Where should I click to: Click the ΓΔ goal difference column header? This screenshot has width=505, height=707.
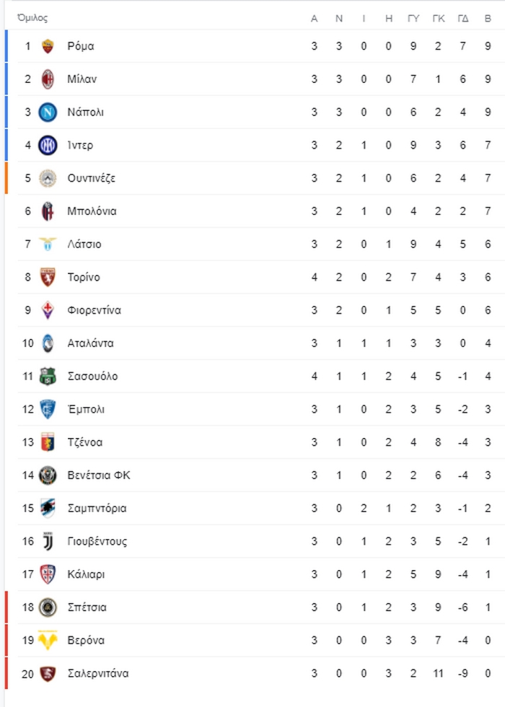[463, 19]
